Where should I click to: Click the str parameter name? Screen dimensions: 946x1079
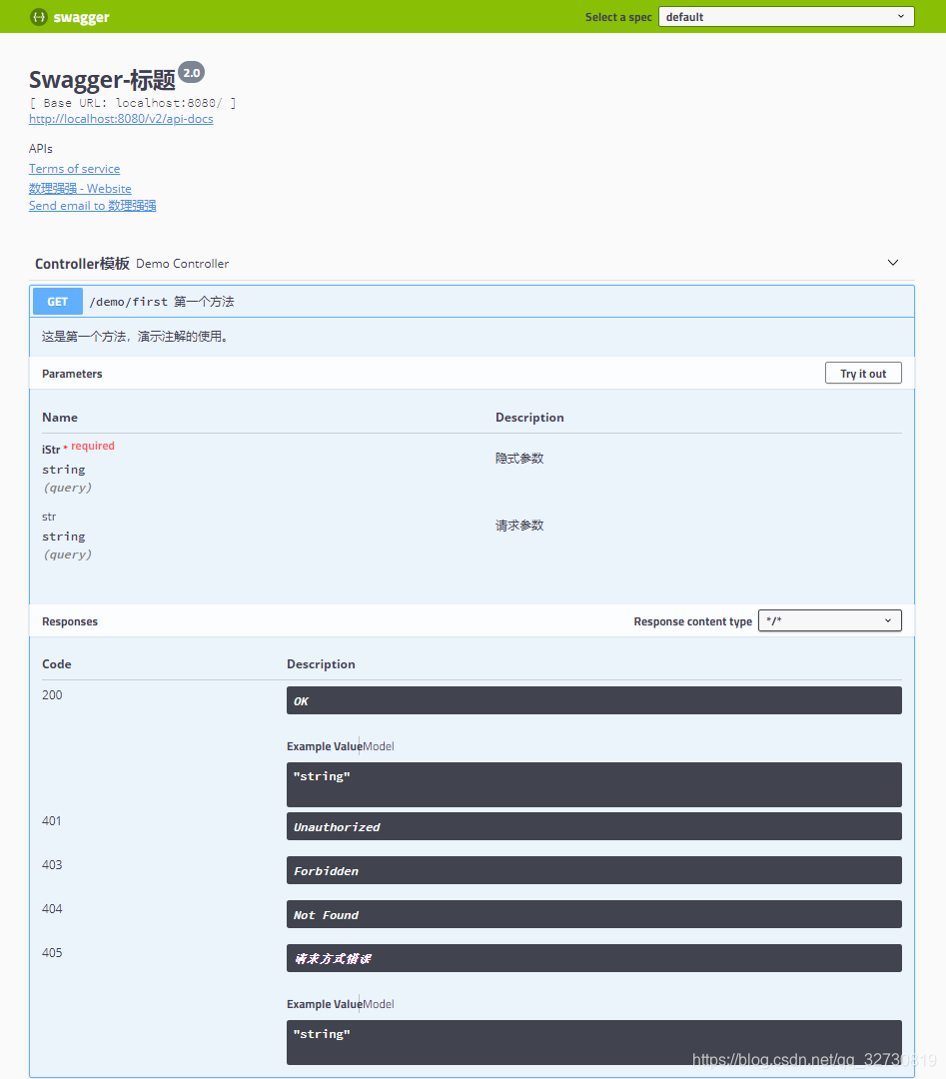coord(49,517)
